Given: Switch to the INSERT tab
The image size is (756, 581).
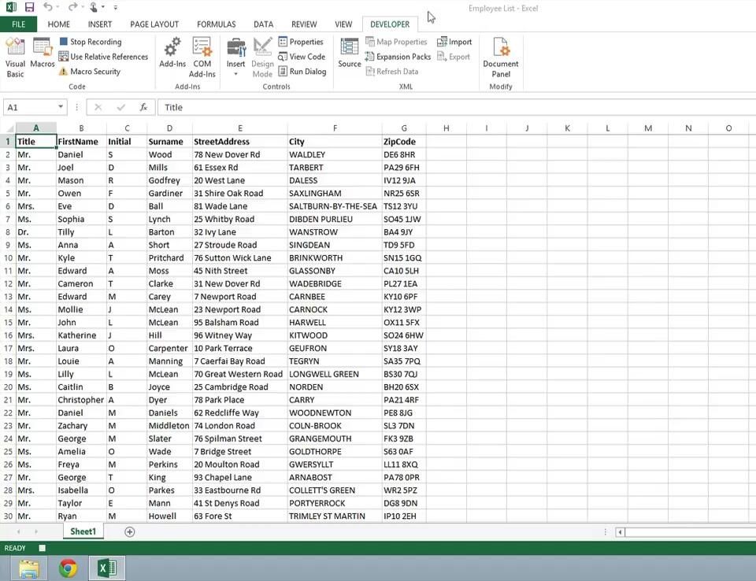Looking at the screenshot, I should (100, 24).
